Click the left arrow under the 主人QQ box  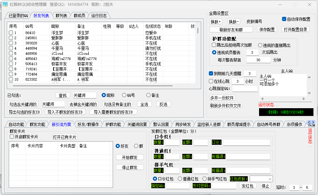coord(262,98)
